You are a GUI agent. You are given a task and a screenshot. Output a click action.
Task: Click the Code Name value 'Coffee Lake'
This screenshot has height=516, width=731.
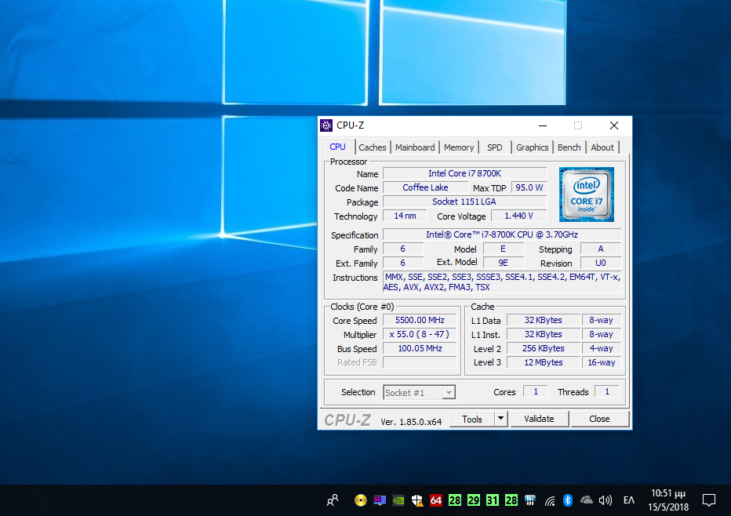click(x=425, y=187)
